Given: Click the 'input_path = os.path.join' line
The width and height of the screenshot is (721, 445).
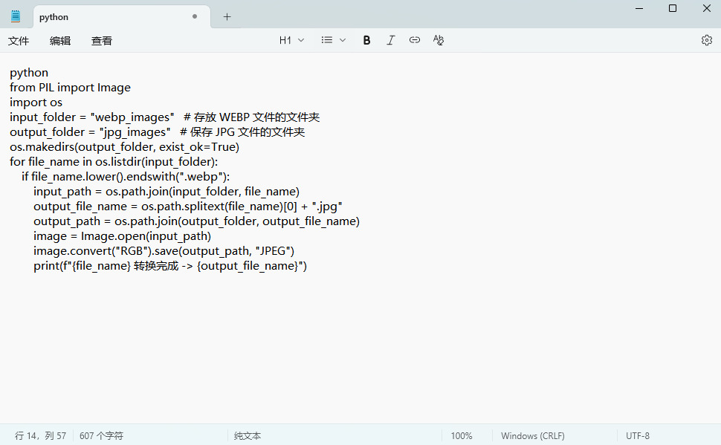Looking at the screenshot, I should point(166,191).
